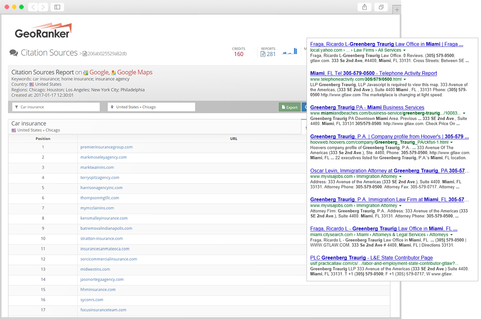481x319 pixels.
Task: Open the browser share icon
Action: coord(365,7)
